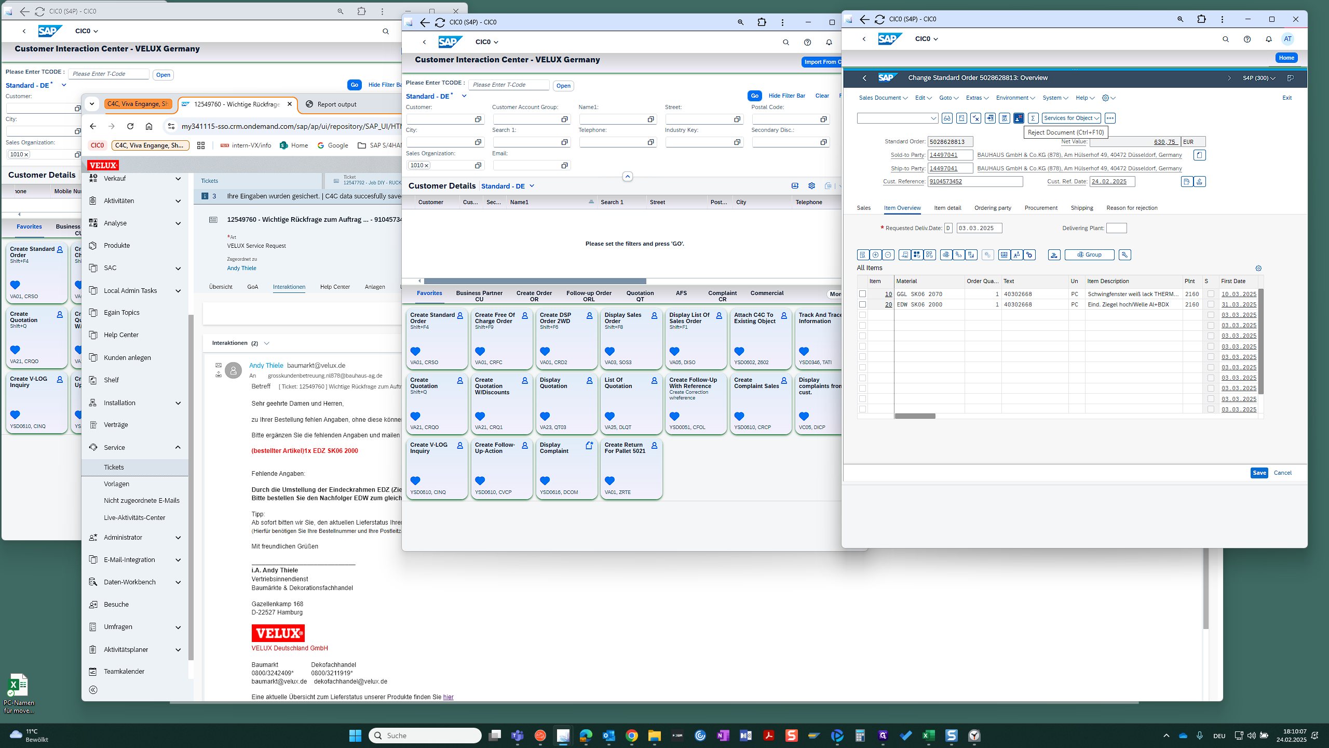
Task: Click the reload icon in C4C browser toolbar
Action: click(x=130, y=126)
